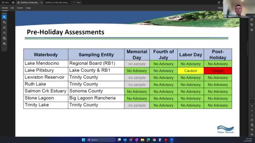This screenshot has height=143, width=255.
Task: Pick the Highlight pen tool
Action: (x=4, y=27)
